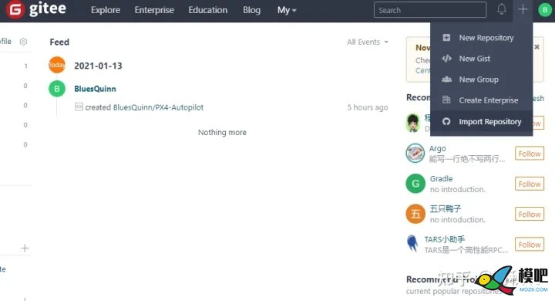
Task: Click Argo's avatar picture
Action: [415, 153]
